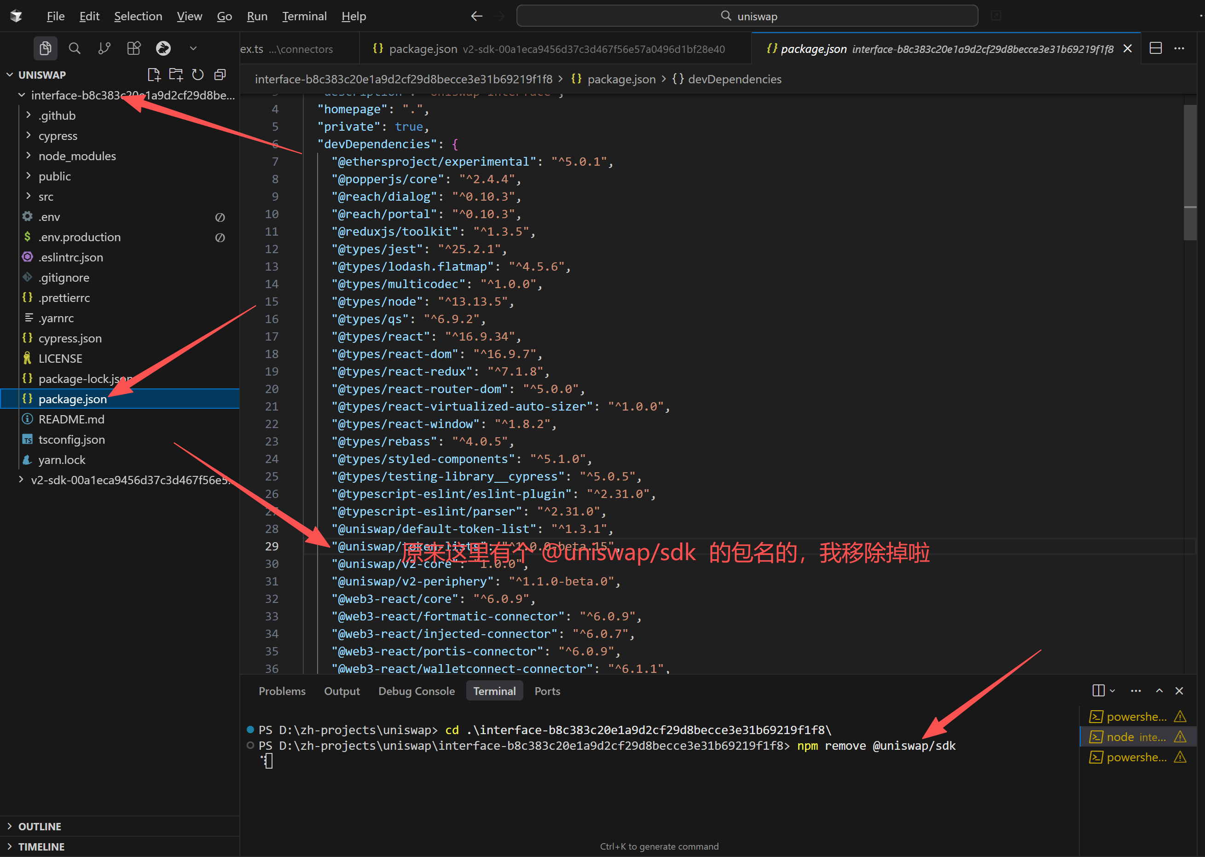This screenshot has height=857, width=1205.
Task: Refresh the explorer with the refresh icon
Action: [x=198, y=75]
